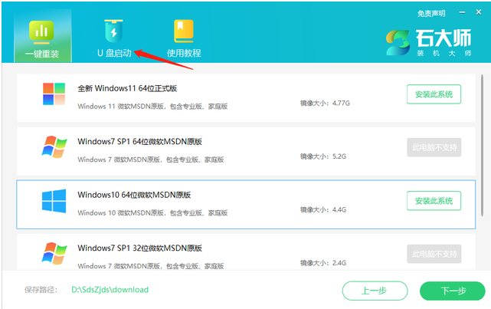Click the Windows7 SP1 32位 logo icon

click(54, 253)
